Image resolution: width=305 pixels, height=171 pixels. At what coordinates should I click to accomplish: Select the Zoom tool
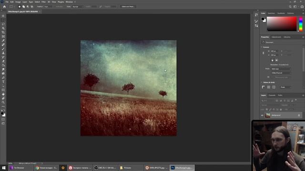click(3, 102)
